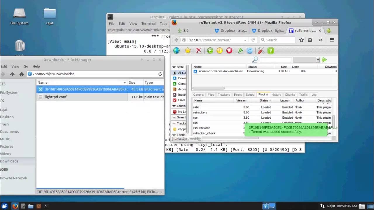Collapse the Feeds section in ruTorrent sidebar
374x210 pixels.
[174, 135]
